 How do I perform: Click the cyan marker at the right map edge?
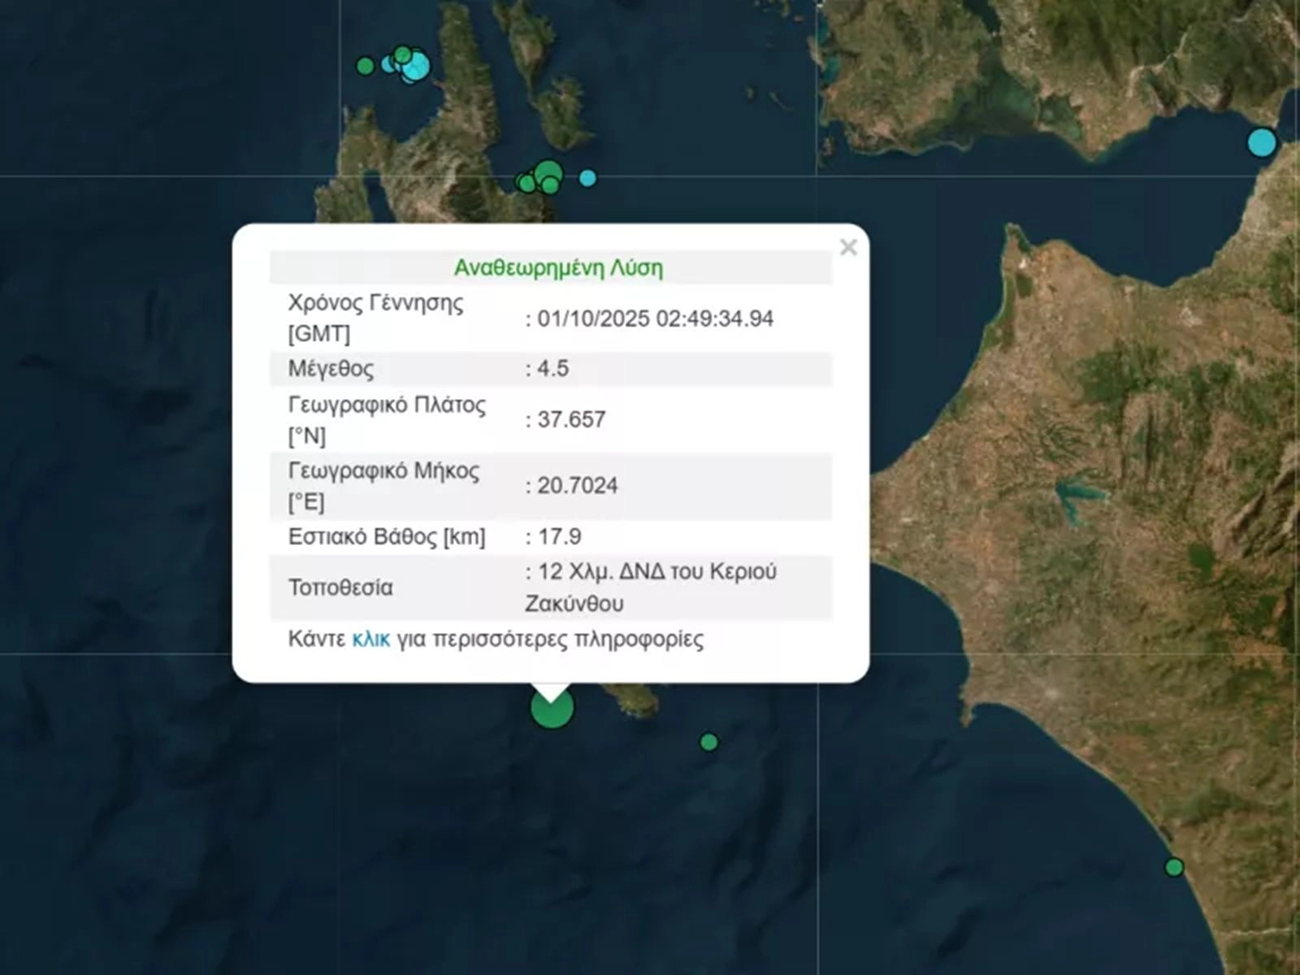(1261, 142)
